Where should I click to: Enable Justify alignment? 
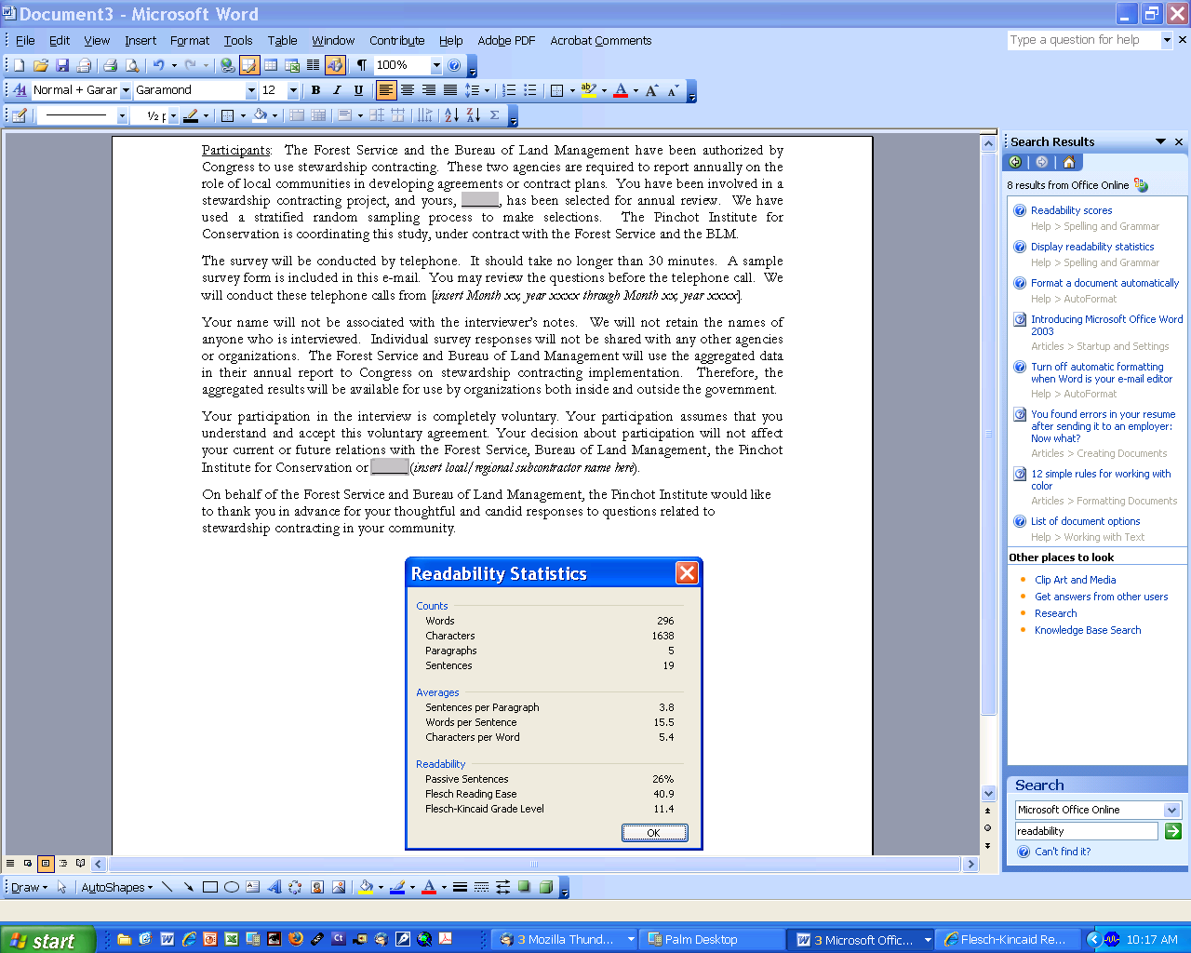tap(450, 90)
